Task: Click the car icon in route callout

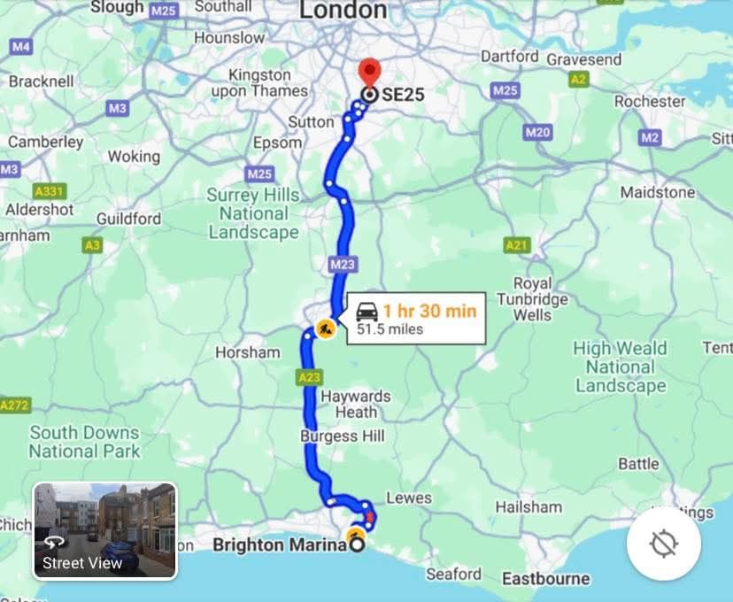Action: pos(367,312)
